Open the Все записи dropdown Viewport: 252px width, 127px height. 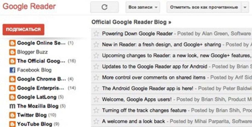(143, 7)
